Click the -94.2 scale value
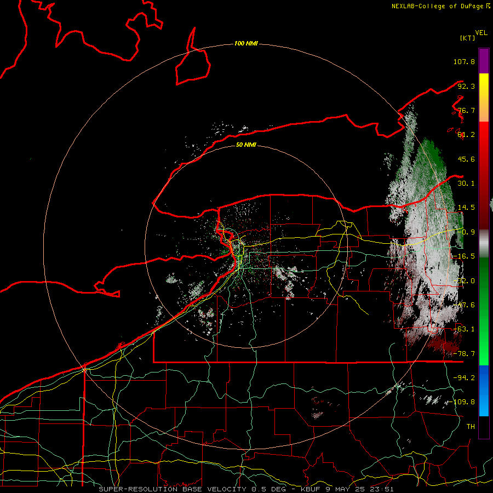Image resolution: width=493 pixels, height=493 pixels. click(x=464, y=378)
